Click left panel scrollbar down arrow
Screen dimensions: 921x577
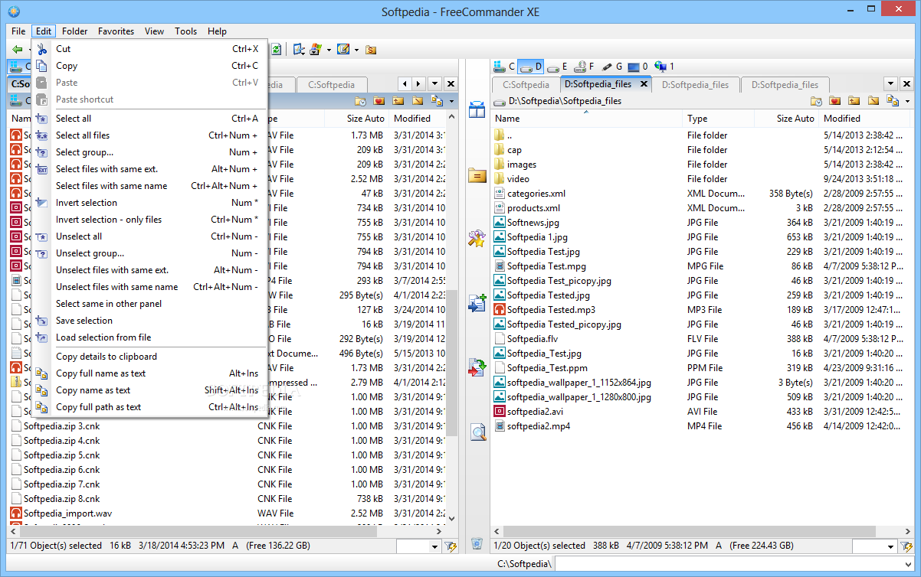[451, 518]
